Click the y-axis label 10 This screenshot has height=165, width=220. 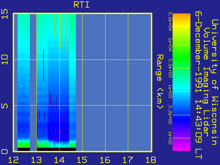point(4,59)
